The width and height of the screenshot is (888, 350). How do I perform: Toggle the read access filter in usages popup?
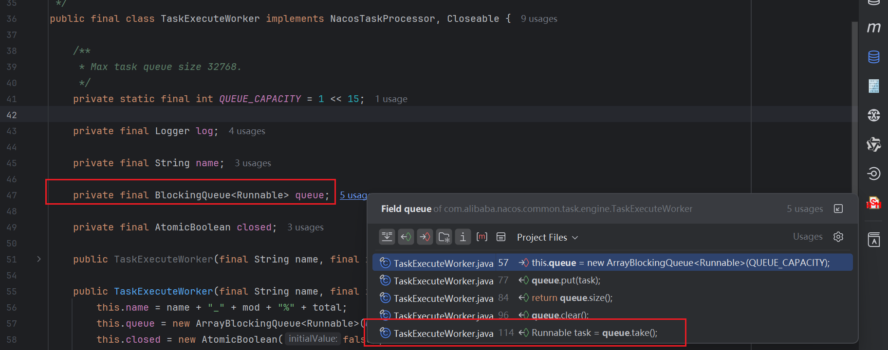click(x=406, y=237)
